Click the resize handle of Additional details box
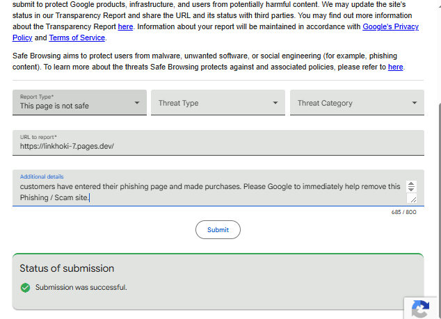 coord(411,199)
